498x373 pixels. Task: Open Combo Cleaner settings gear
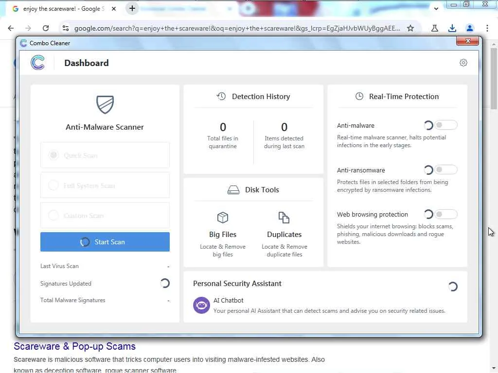click(x=463, y=63)
